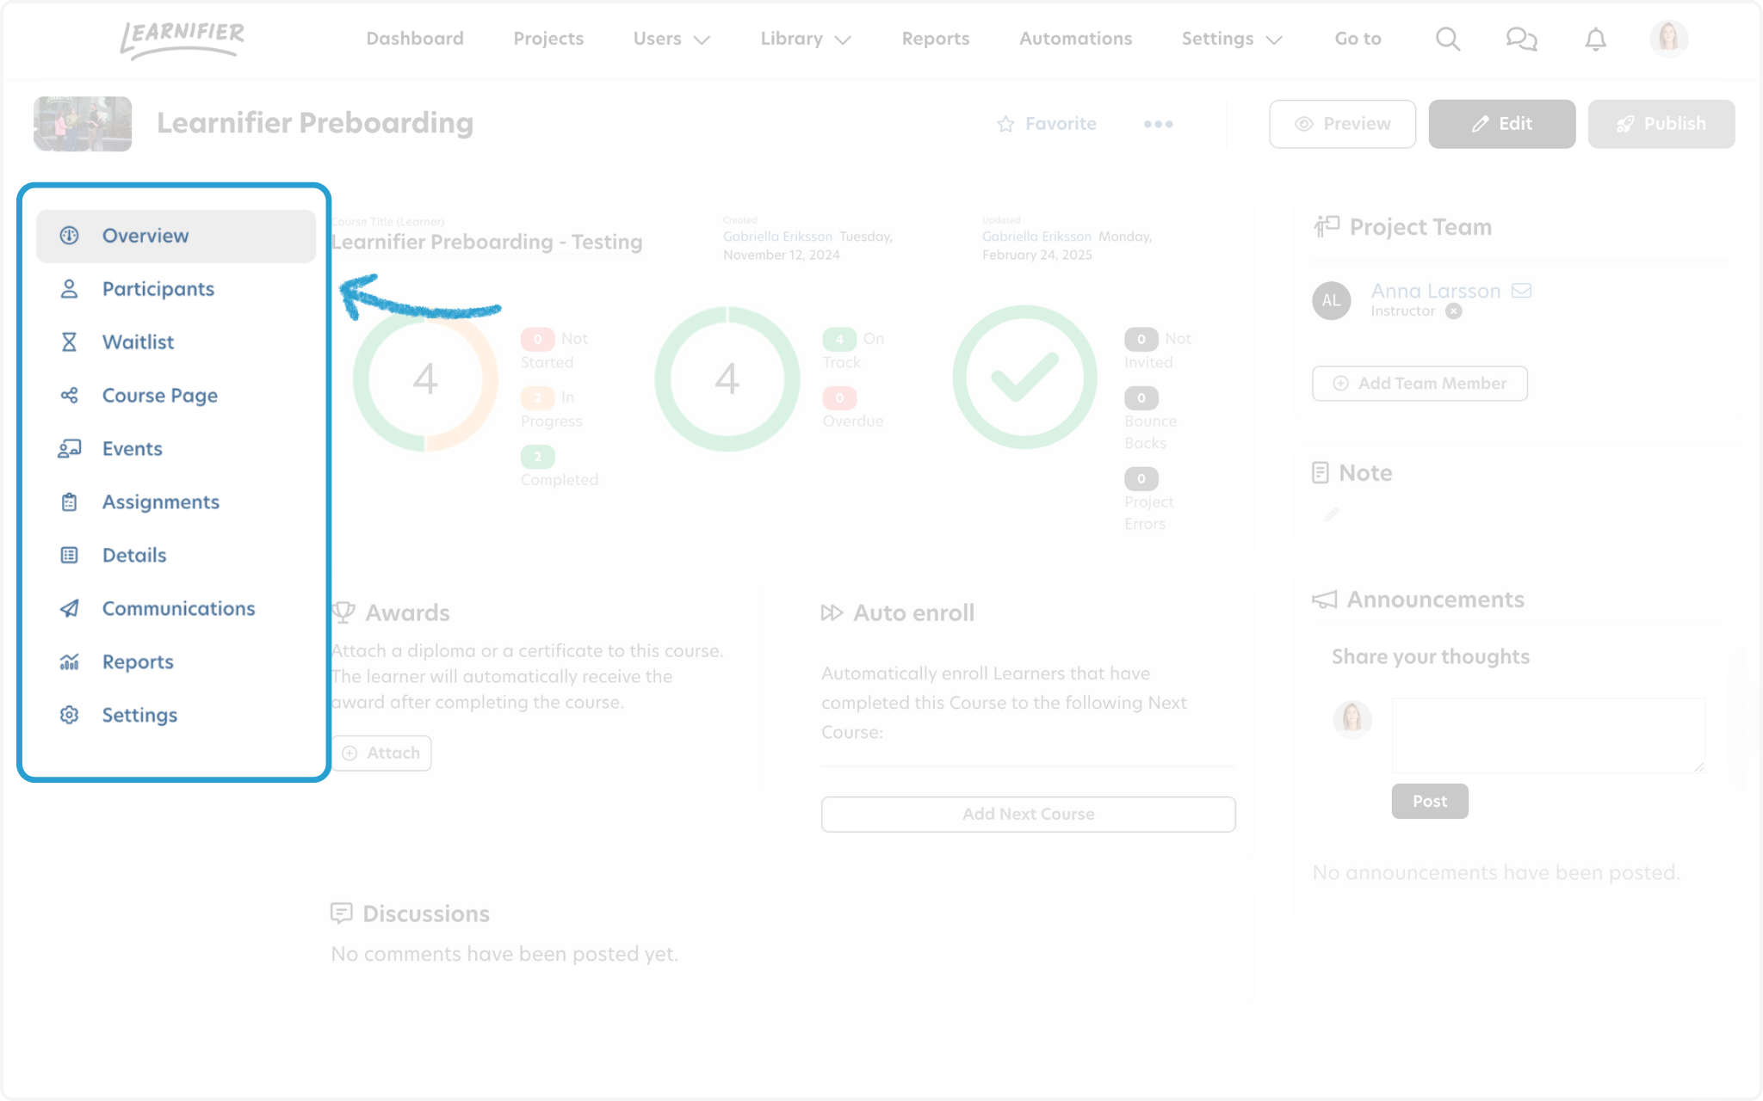Click the Completed count badge
The width and height of the screenshot is (1763, 1101).
coord(538,457)
